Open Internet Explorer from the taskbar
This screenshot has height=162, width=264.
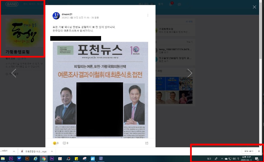[35, 158]
